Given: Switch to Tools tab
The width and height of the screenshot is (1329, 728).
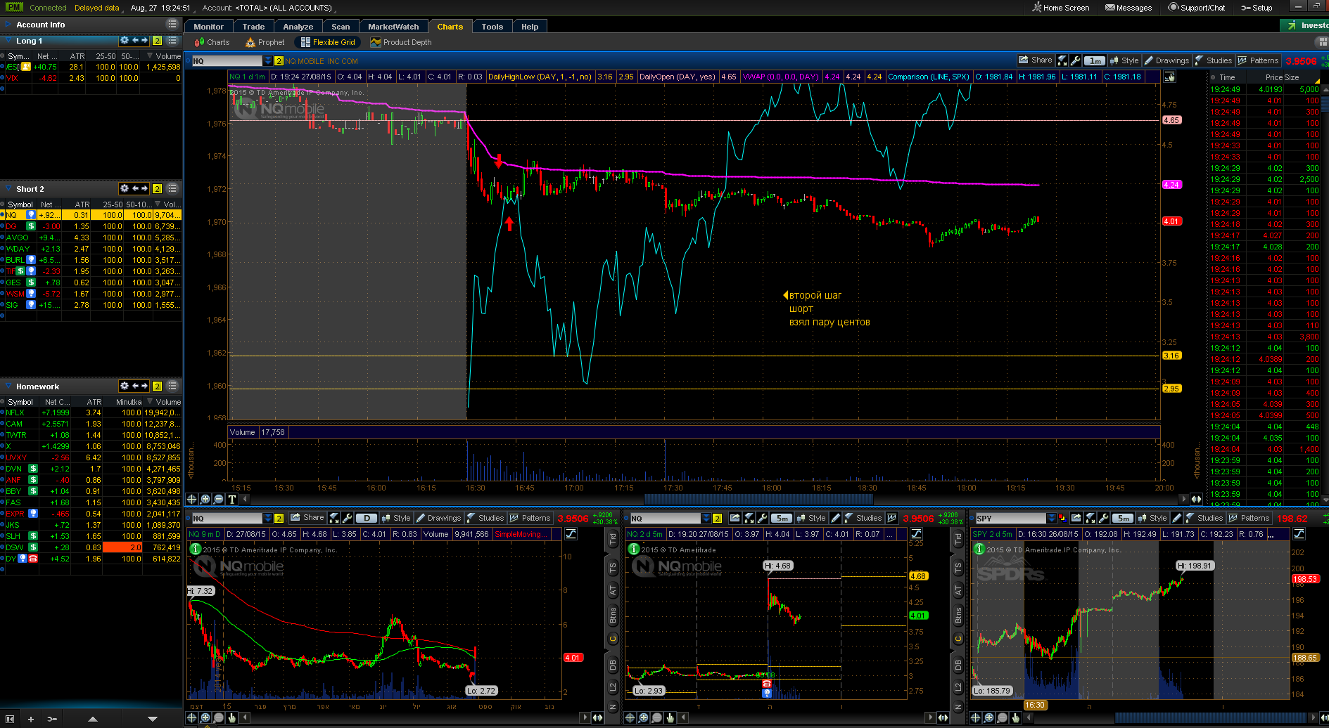Looking at the screenshot, I should (492, 27).
